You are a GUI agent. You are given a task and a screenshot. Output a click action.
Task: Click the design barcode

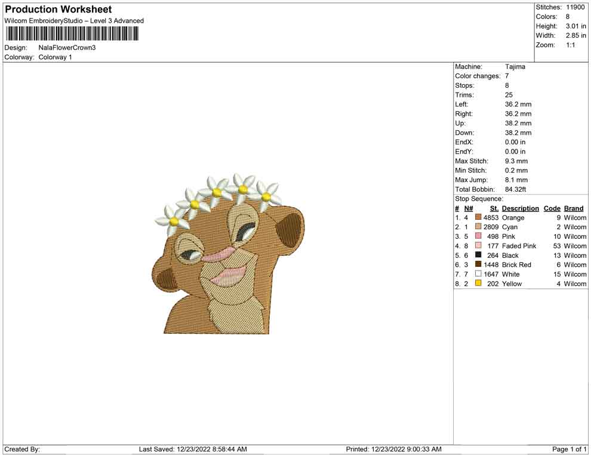[72, 34]
